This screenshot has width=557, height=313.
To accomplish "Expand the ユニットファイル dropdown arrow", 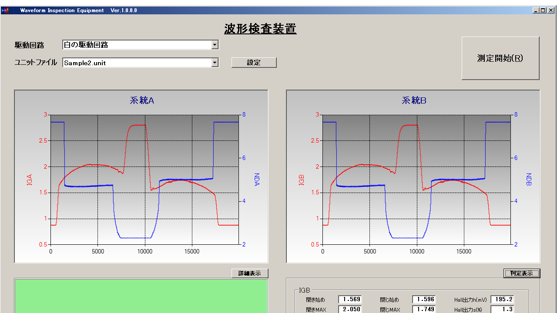I will 215,63.
